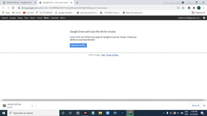Go back to previous page
207x116 pixels.
tap(3, 8)
